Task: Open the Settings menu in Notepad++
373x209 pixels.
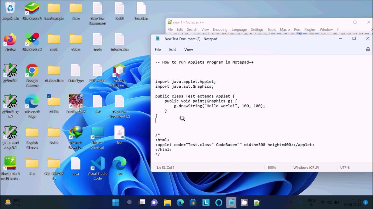Action: 257,30
